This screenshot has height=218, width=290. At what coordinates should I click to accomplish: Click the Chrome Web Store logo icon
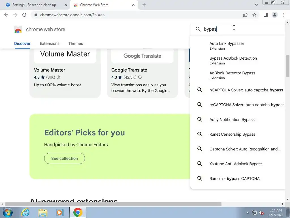[x=18, y=29]
